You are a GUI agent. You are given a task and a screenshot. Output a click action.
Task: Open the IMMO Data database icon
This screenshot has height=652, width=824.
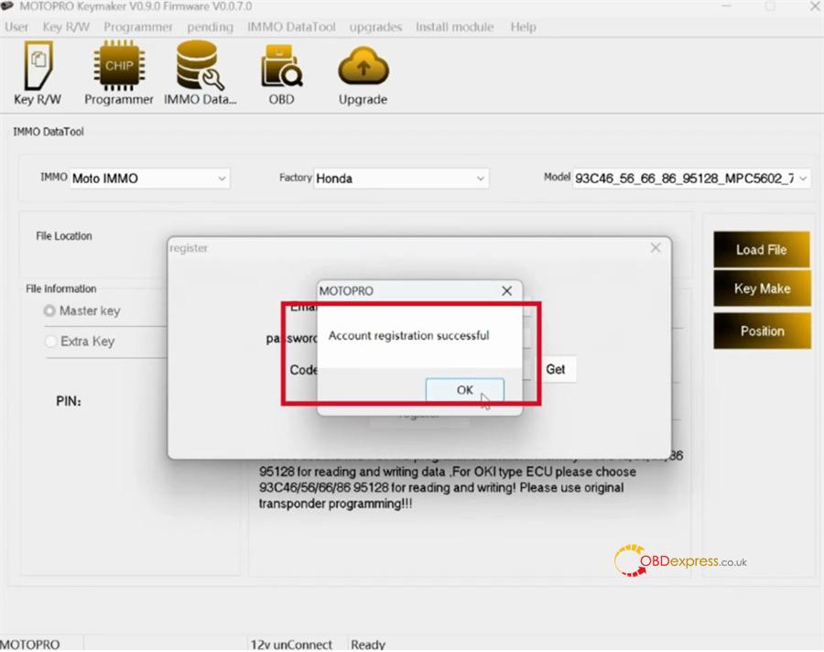click(x=200, y=73)
